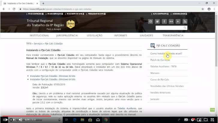Close the Instalando o PJe-Calc Cidadão tab
The height and width of the screenshot is (123, 218).
click(37, 3)
